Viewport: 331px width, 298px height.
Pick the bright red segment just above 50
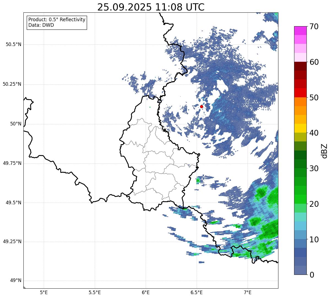point(300,93)
